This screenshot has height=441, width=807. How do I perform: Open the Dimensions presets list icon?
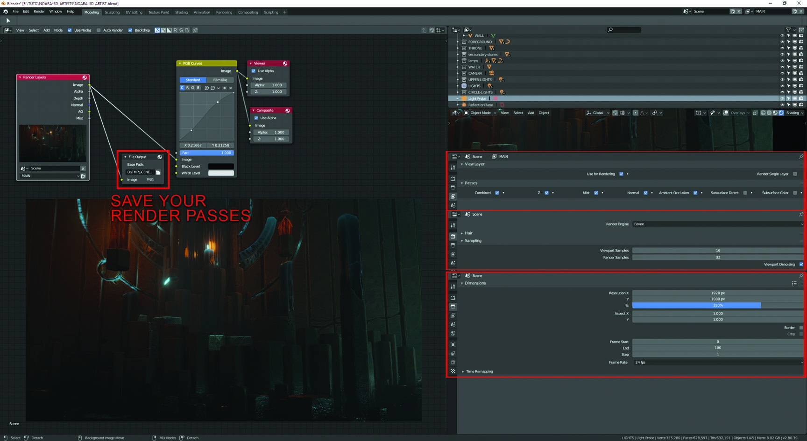(x=794, y=283)
